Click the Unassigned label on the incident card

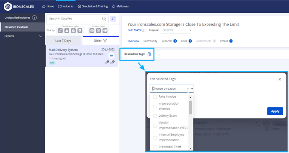tap(59, 58)
